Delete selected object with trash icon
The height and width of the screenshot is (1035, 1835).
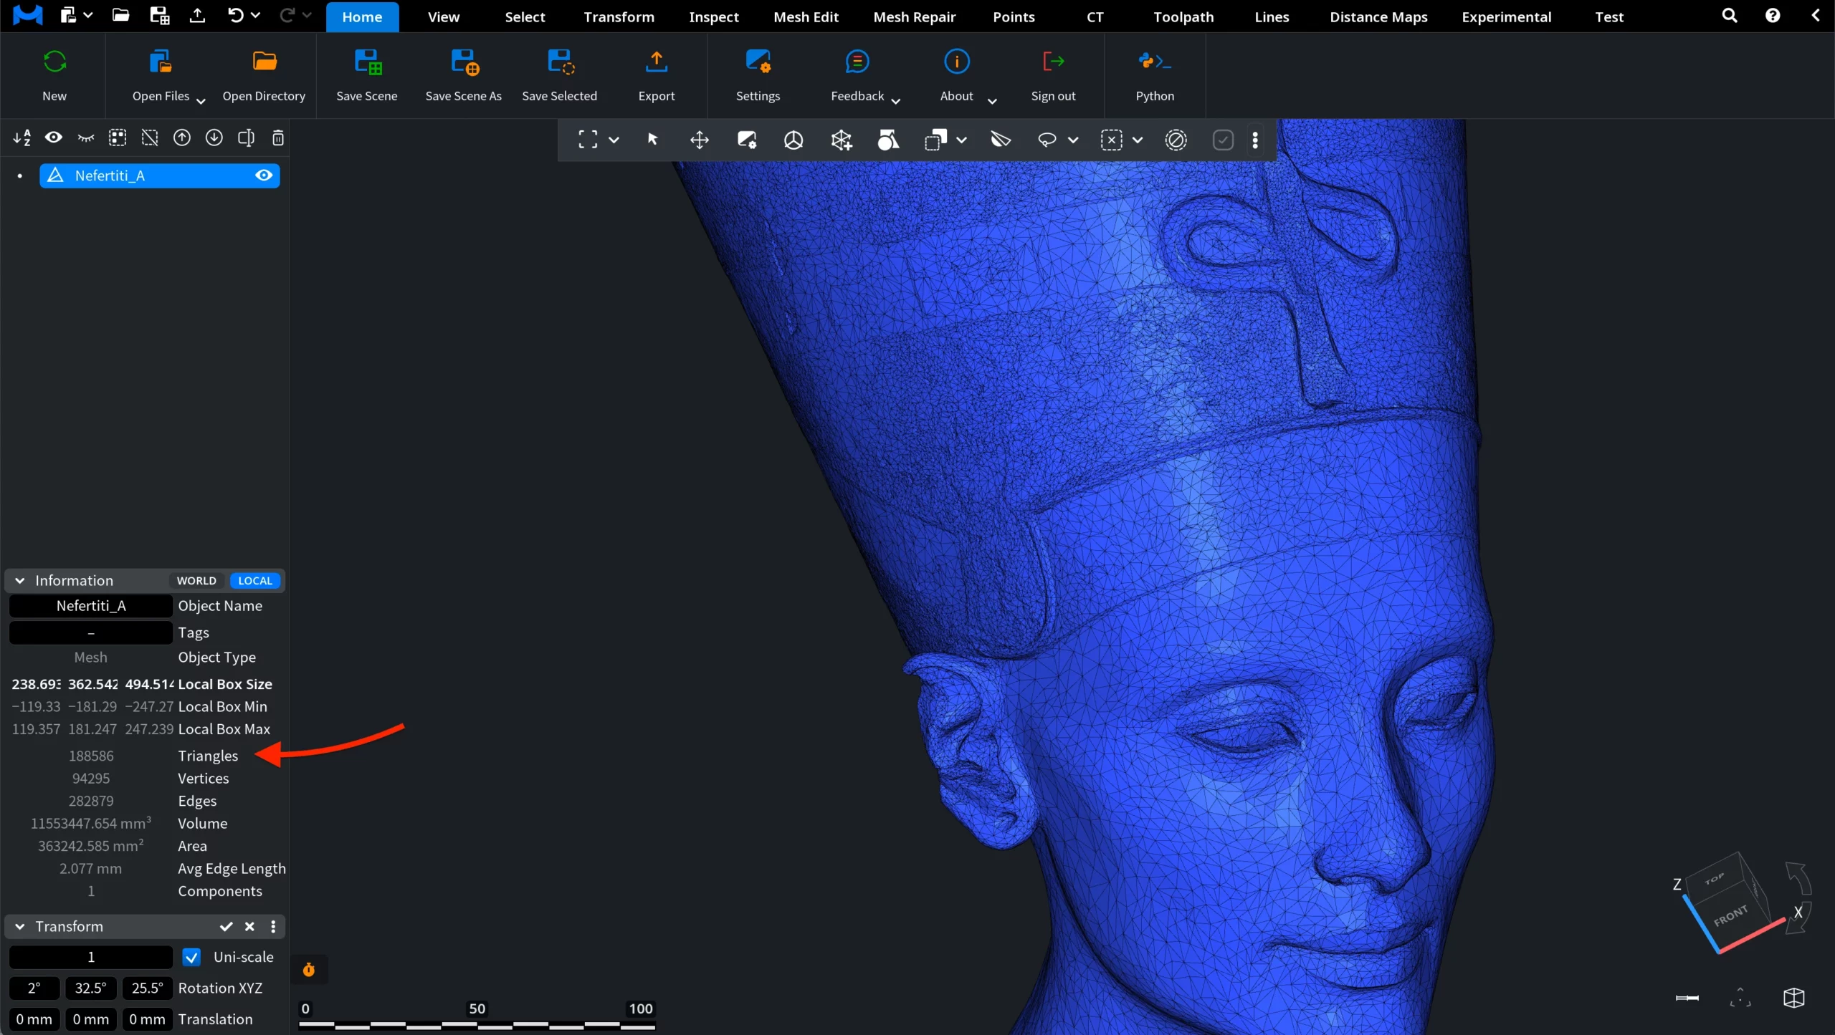(x=278, y=138)
